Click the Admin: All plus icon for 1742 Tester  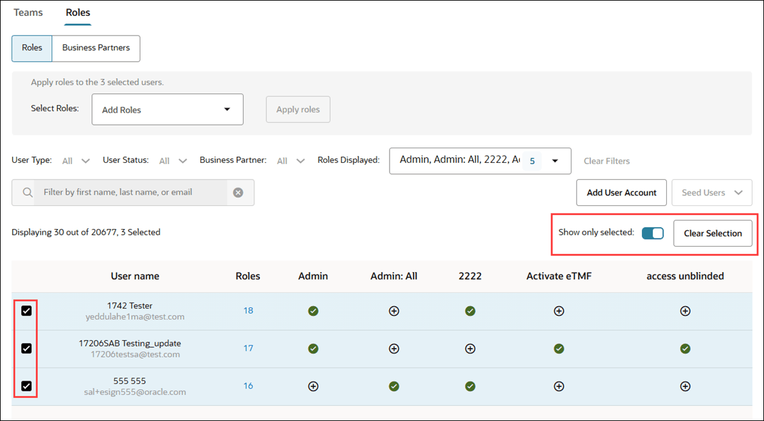(x=394, y=311)
